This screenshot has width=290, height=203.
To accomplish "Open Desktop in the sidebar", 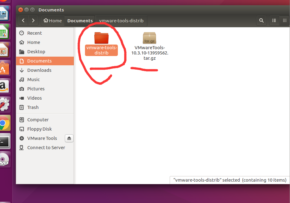I will tap(45, 51).
